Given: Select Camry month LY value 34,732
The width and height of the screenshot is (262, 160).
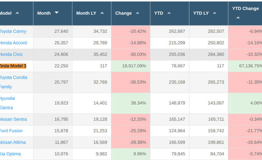Looking at the screenshot, I should 100,31.
